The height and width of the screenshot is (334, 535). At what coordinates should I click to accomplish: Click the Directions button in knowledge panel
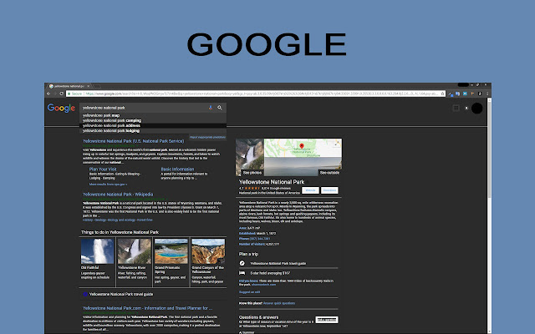pos(329,190)
